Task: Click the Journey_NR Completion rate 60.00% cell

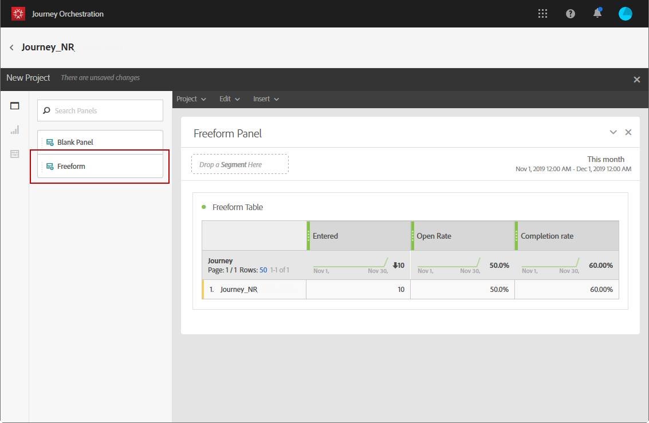Action: [x=567, y=290]
